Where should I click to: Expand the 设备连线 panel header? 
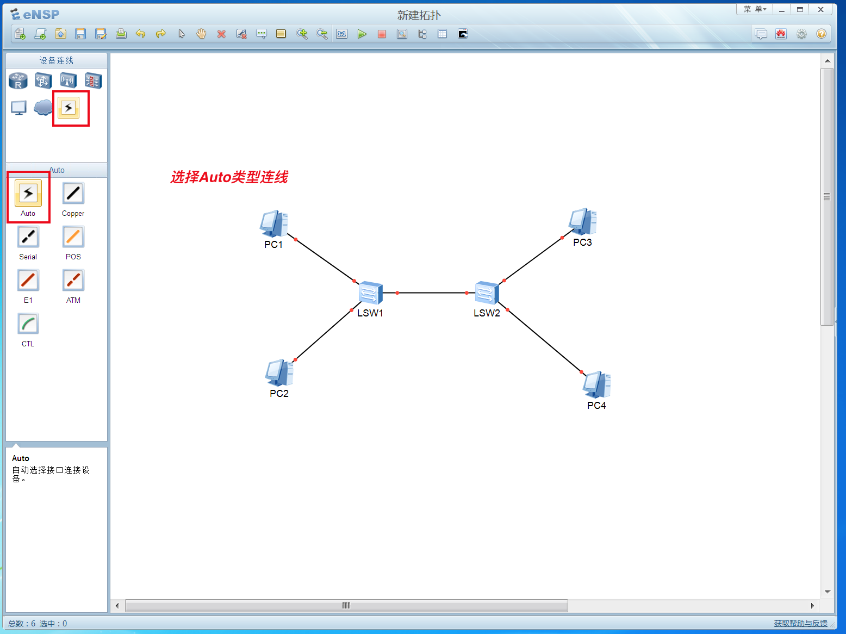point(55,60)
